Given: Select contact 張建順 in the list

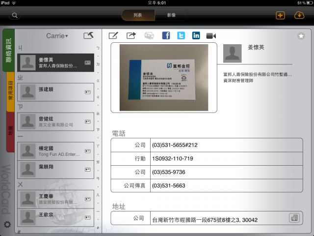Looking at the screenshot, I should pos(55,92).
